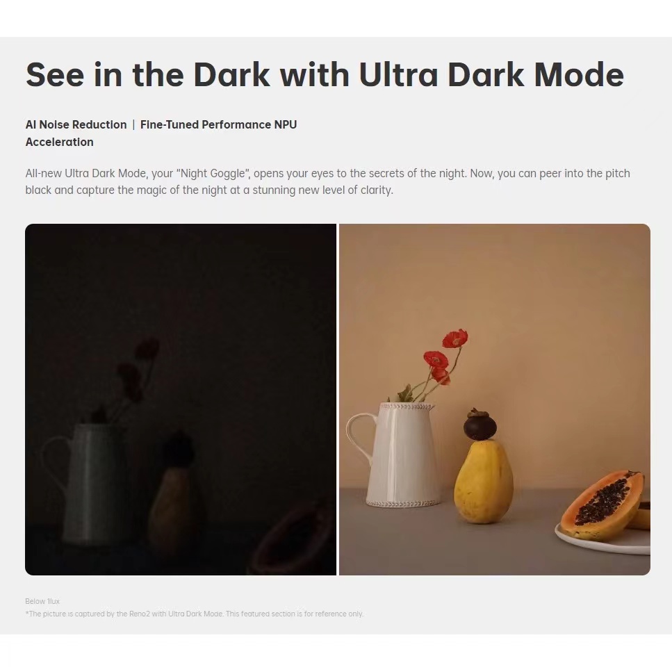
Task: Click the whole yellow papaya
Action: point(484,482)
